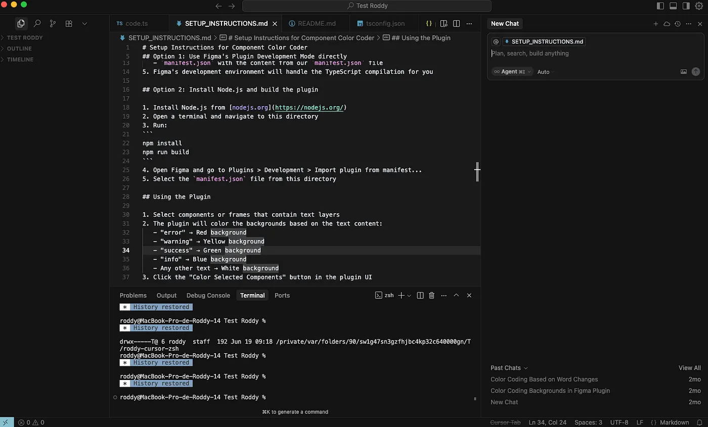Open the Agent mode dropdown
The height and width of the screenshot is (427, 708).
point(512,72)
